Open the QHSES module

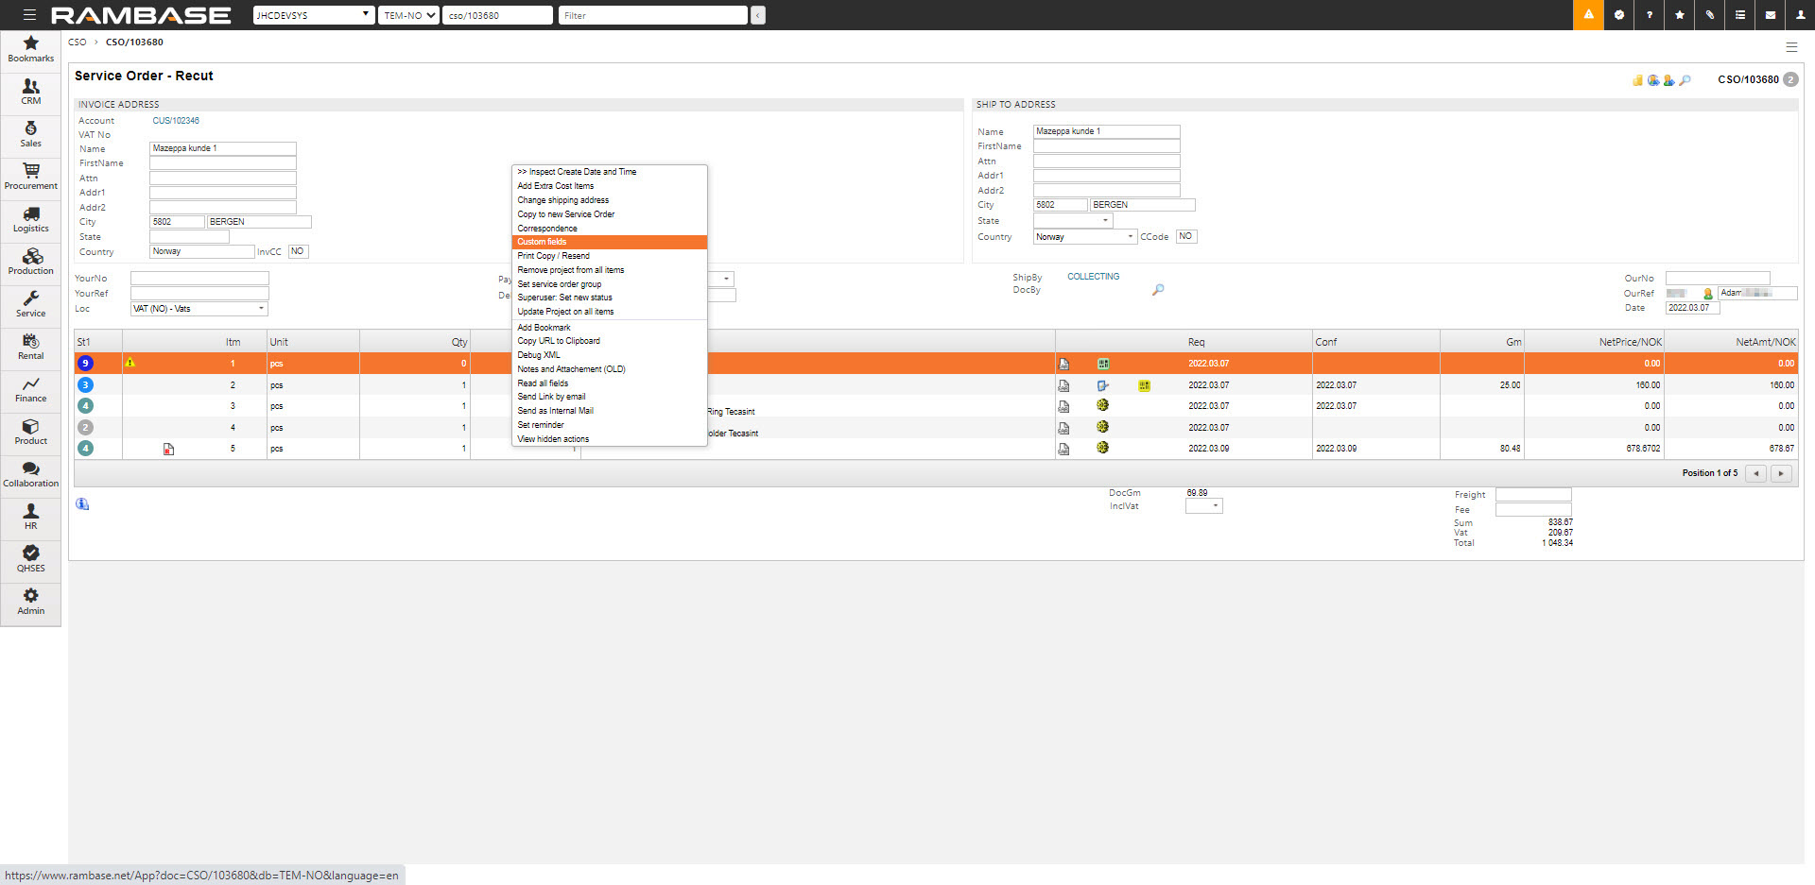coord(30,559)
